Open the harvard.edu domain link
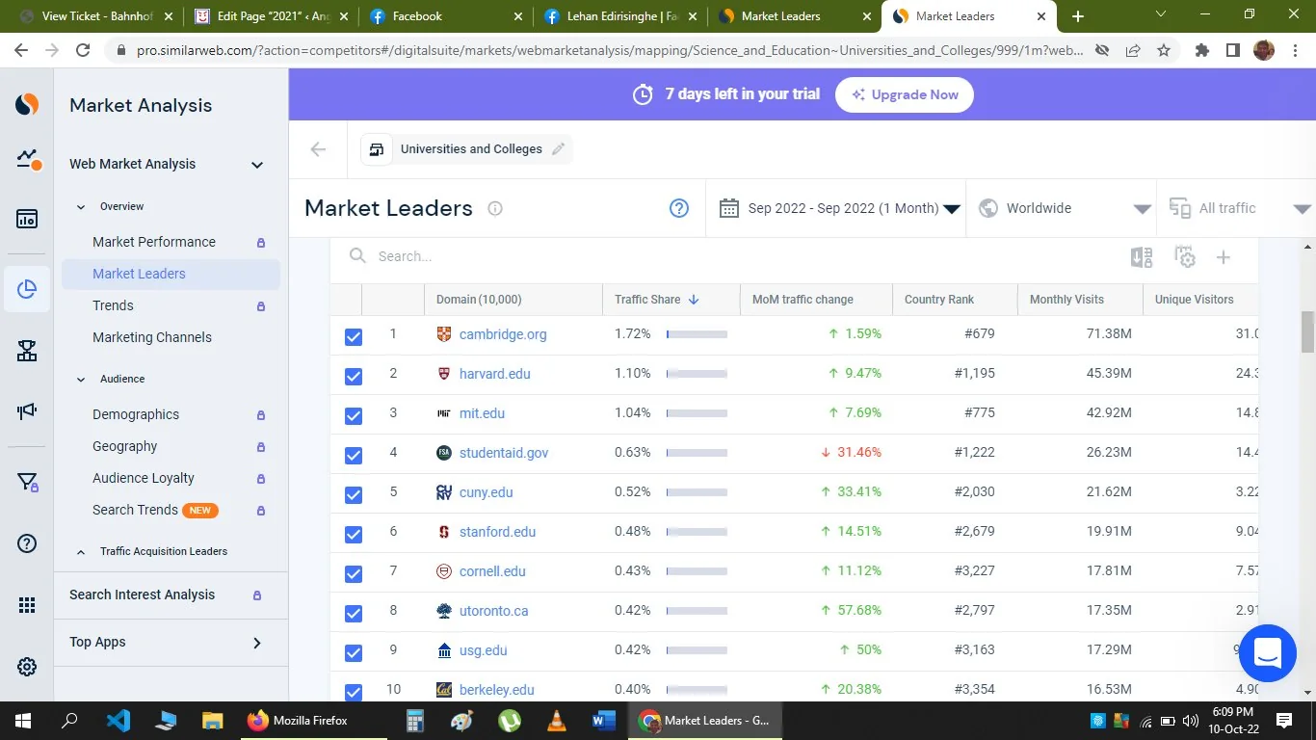 click(x=495, y=374)
